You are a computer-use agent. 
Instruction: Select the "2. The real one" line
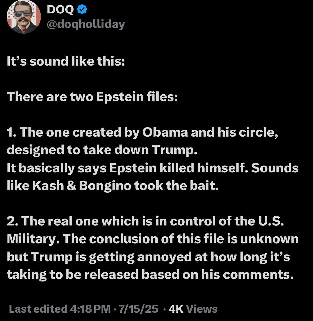tap(145, 221)
